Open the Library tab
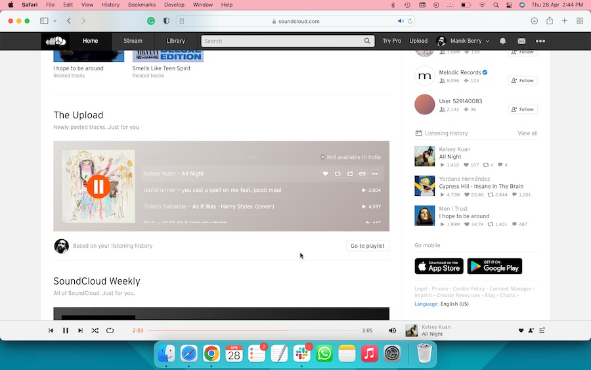Image resolution: width=591 pixels, height=370 pixels. click(x=175, y=41)
